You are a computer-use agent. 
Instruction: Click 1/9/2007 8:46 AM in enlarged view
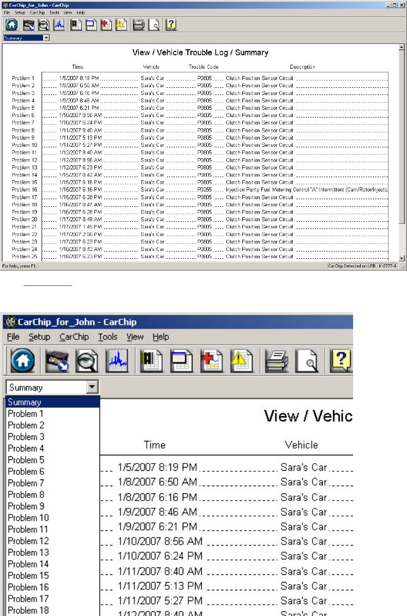pos(157,512)
